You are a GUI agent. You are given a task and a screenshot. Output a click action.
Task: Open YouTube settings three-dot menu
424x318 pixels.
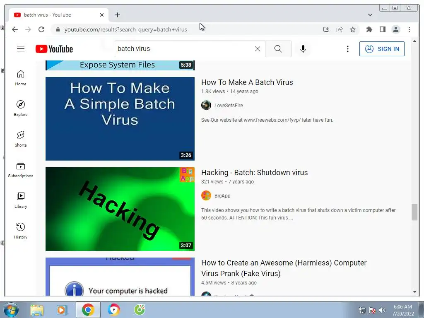click(x=348, y=49)
